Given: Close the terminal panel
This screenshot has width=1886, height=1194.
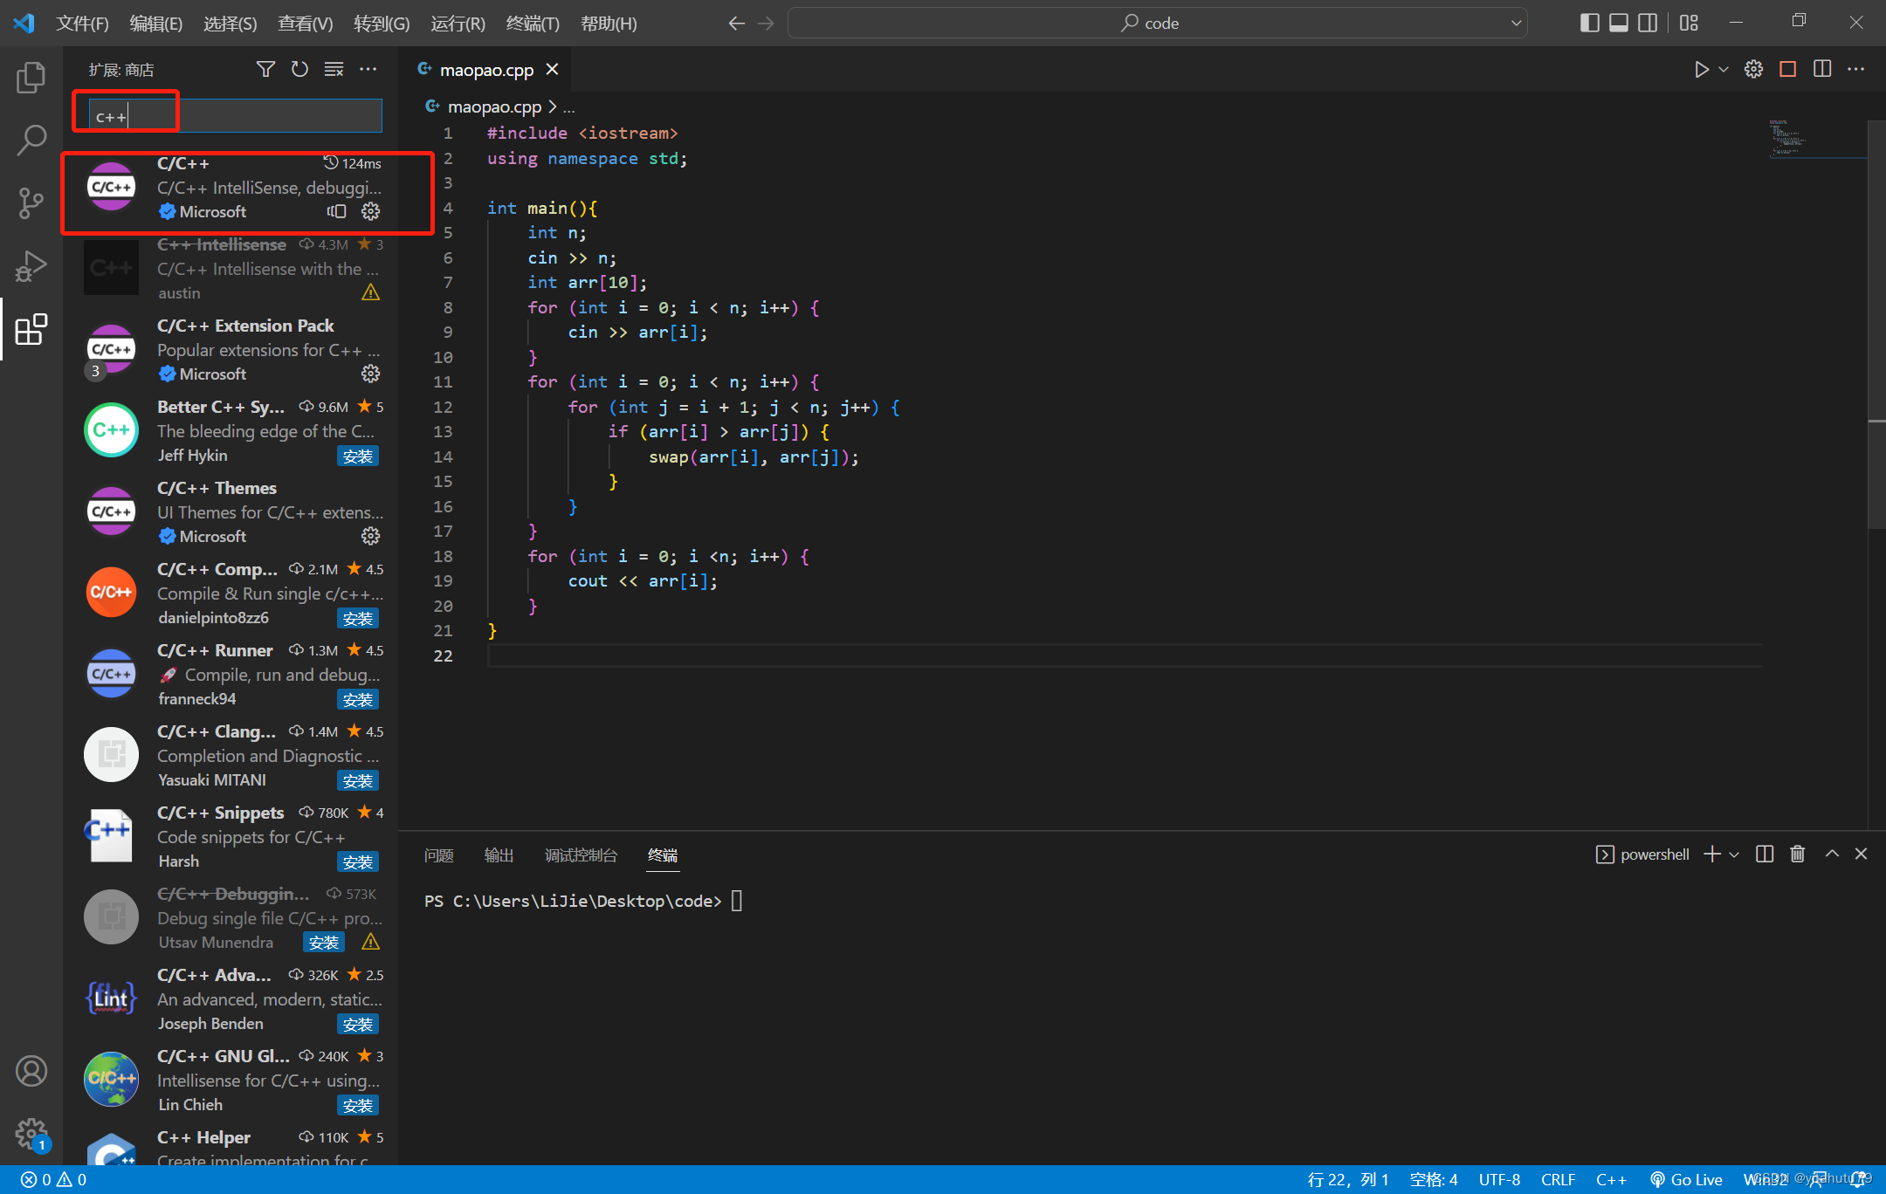Looking at the screenshot, I should point(1862,854).
